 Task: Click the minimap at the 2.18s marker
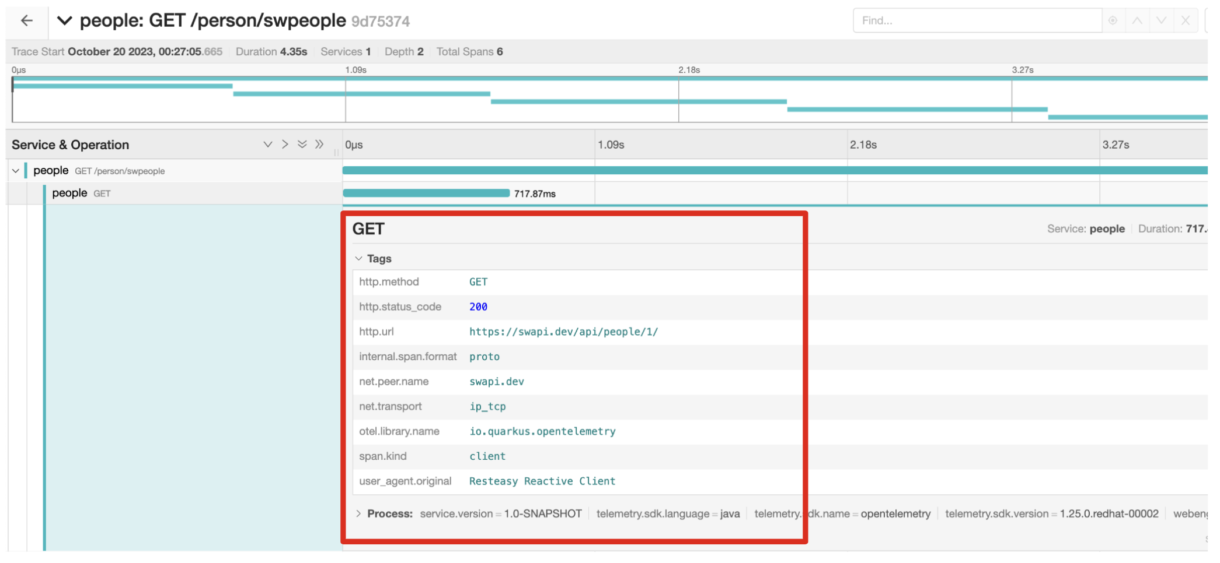(x=678, y=100)
